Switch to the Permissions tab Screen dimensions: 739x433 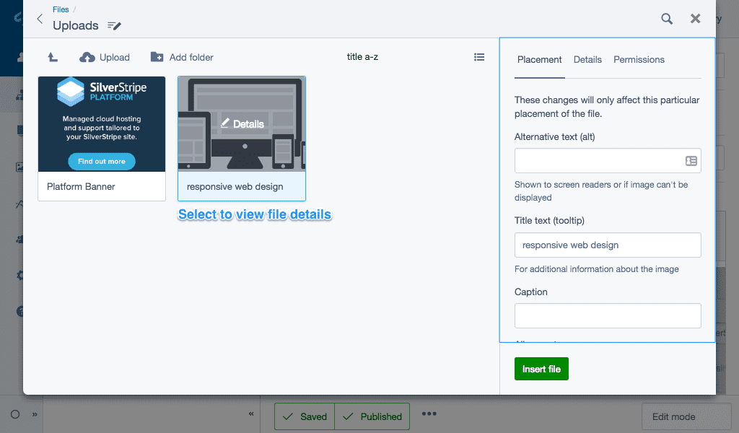[639, 60]
